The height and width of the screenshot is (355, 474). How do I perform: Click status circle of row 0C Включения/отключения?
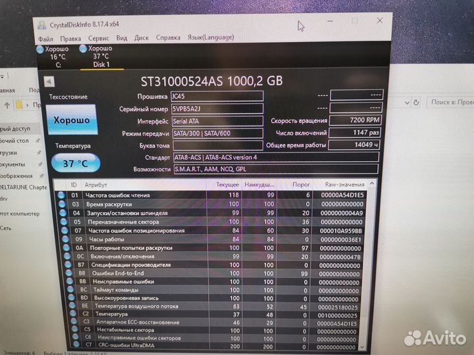(67, 256)
